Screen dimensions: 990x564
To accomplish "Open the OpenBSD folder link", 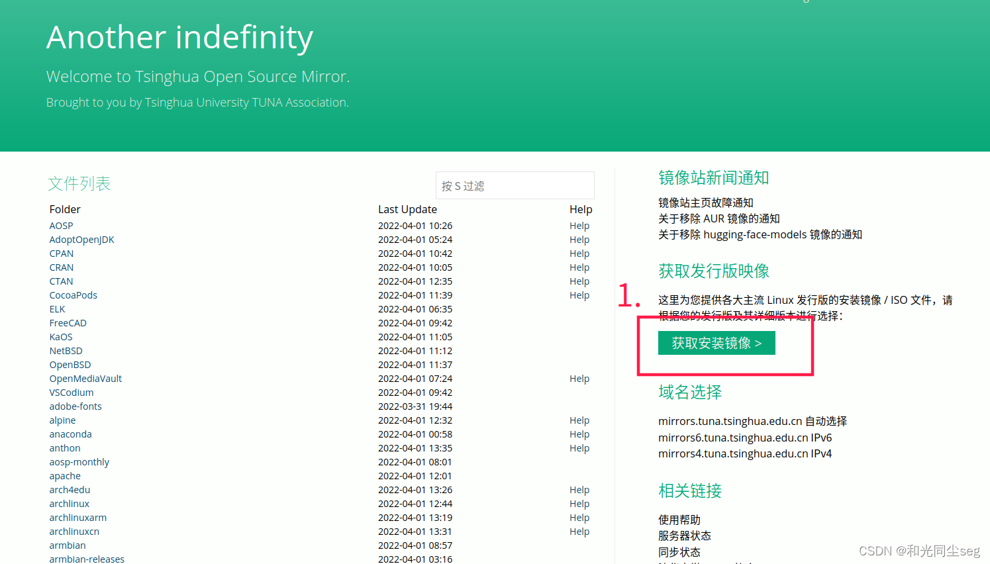I will pyautogui.click(x=70, y=365).
